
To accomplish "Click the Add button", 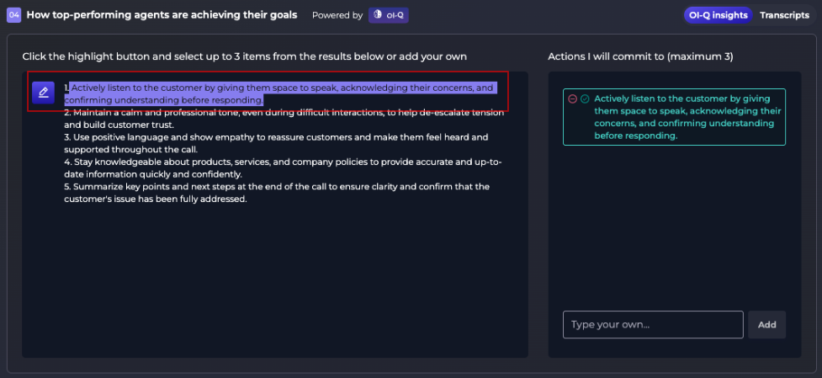I will tap(767, 324).
